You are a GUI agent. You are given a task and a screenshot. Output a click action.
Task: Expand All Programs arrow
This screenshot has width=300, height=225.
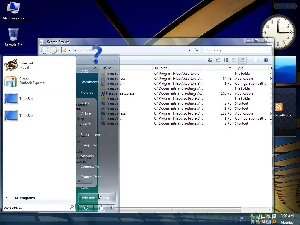click(x=6, y=198)
